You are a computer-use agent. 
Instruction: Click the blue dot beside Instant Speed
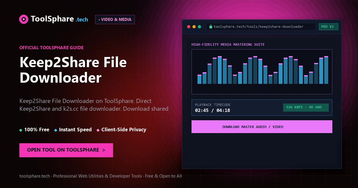tap(56, 130)
